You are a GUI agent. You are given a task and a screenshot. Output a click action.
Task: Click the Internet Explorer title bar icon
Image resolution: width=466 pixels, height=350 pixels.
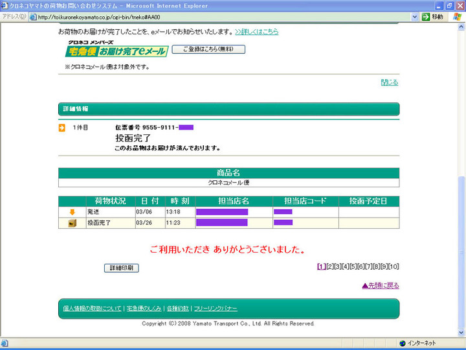(5, 6)
